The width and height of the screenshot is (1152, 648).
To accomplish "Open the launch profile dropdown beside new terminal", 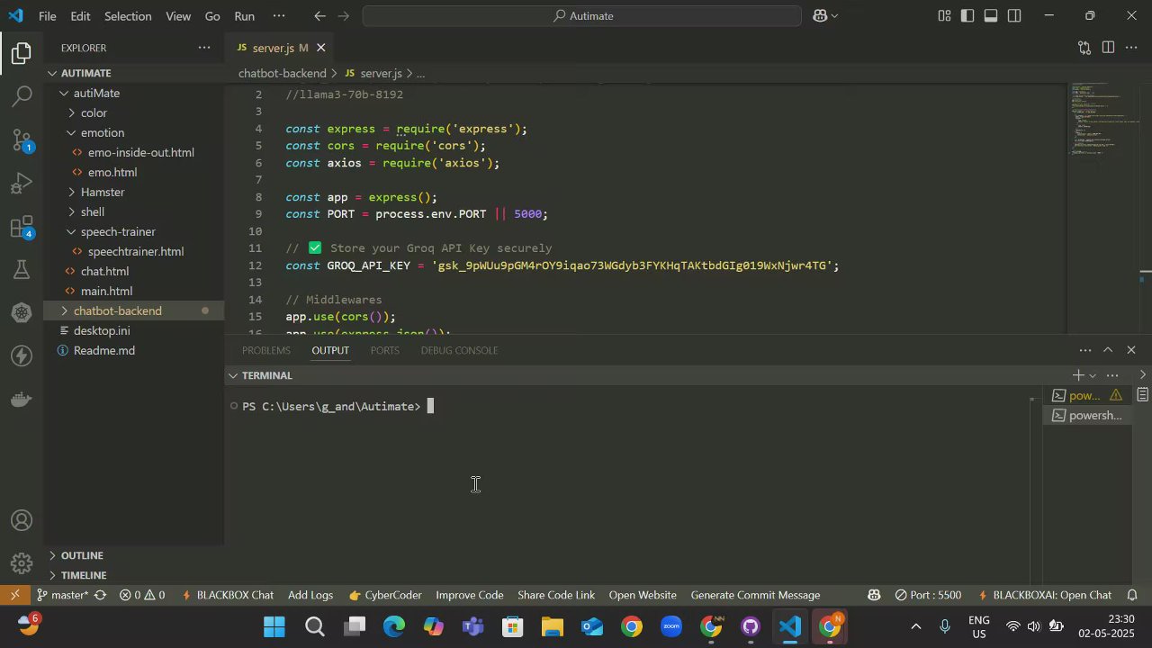I will click(1093, 375).
